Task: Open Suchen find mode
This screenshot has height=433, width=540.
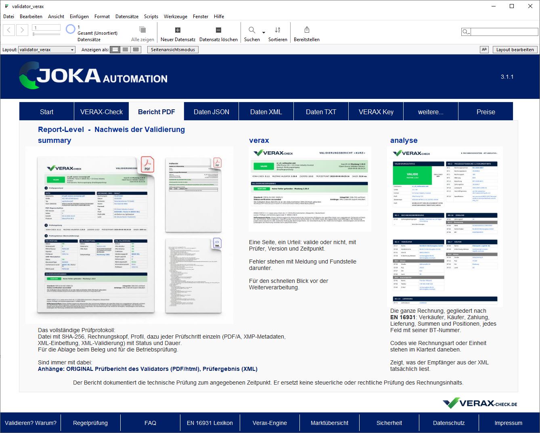Action: [x=252, y=34]
